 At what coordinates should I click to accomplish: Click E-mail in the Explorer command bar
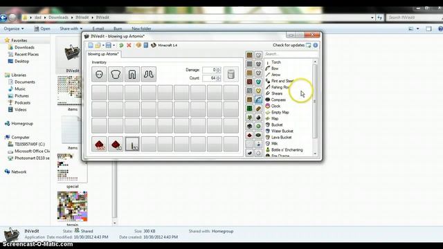(98, 29)
